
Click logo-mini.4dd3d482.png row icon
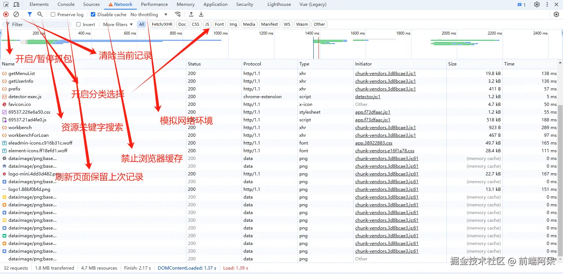[x=4, y=174]
